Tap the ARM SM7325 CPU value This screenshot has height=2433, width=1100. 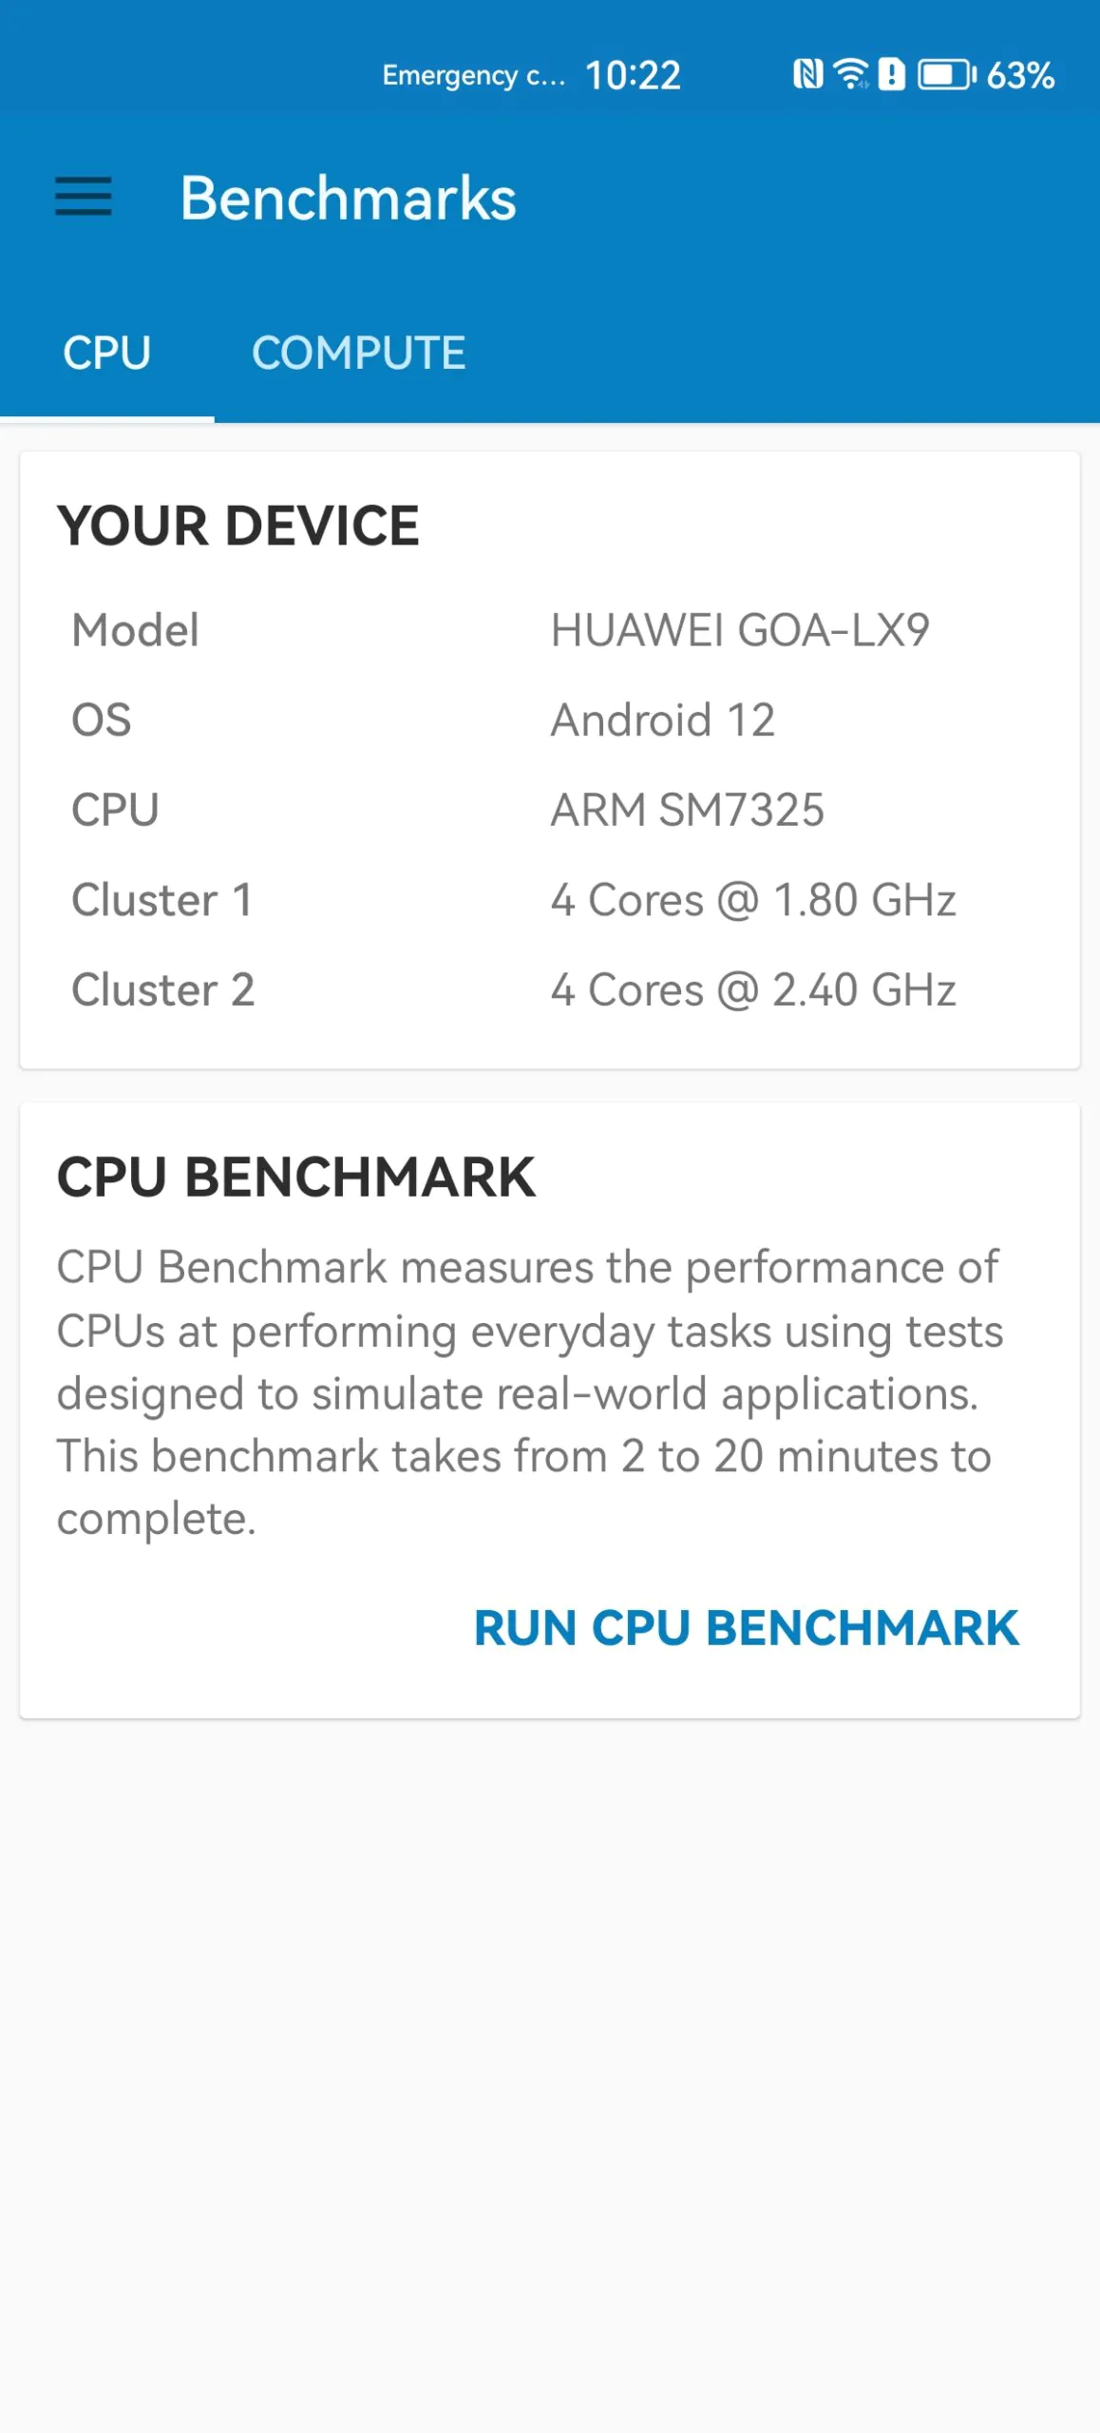(x=687, y=810)
